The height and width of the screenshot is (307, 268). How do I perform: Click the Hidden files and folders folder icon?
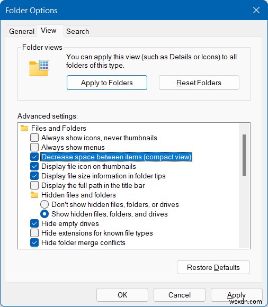[x=34, y=195]
